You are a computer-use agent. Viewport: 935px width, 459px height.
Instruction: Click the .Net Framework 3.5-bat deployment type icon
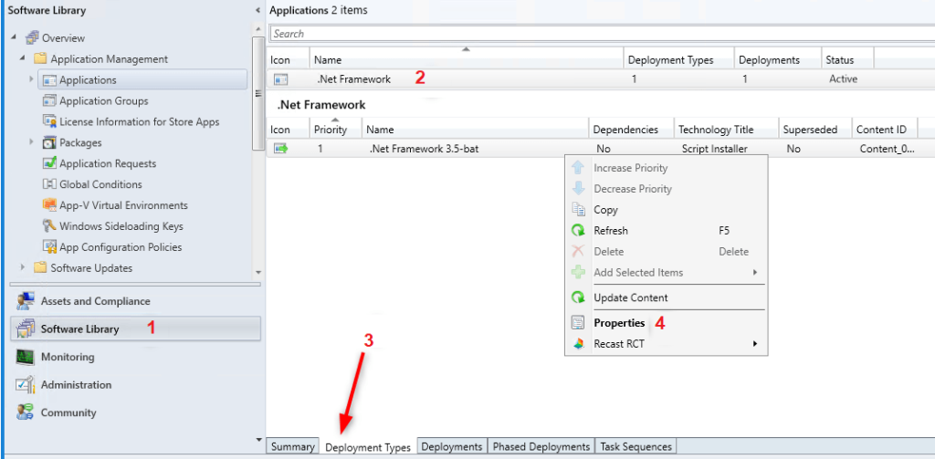pyautogui.click(x=280, y=149)
